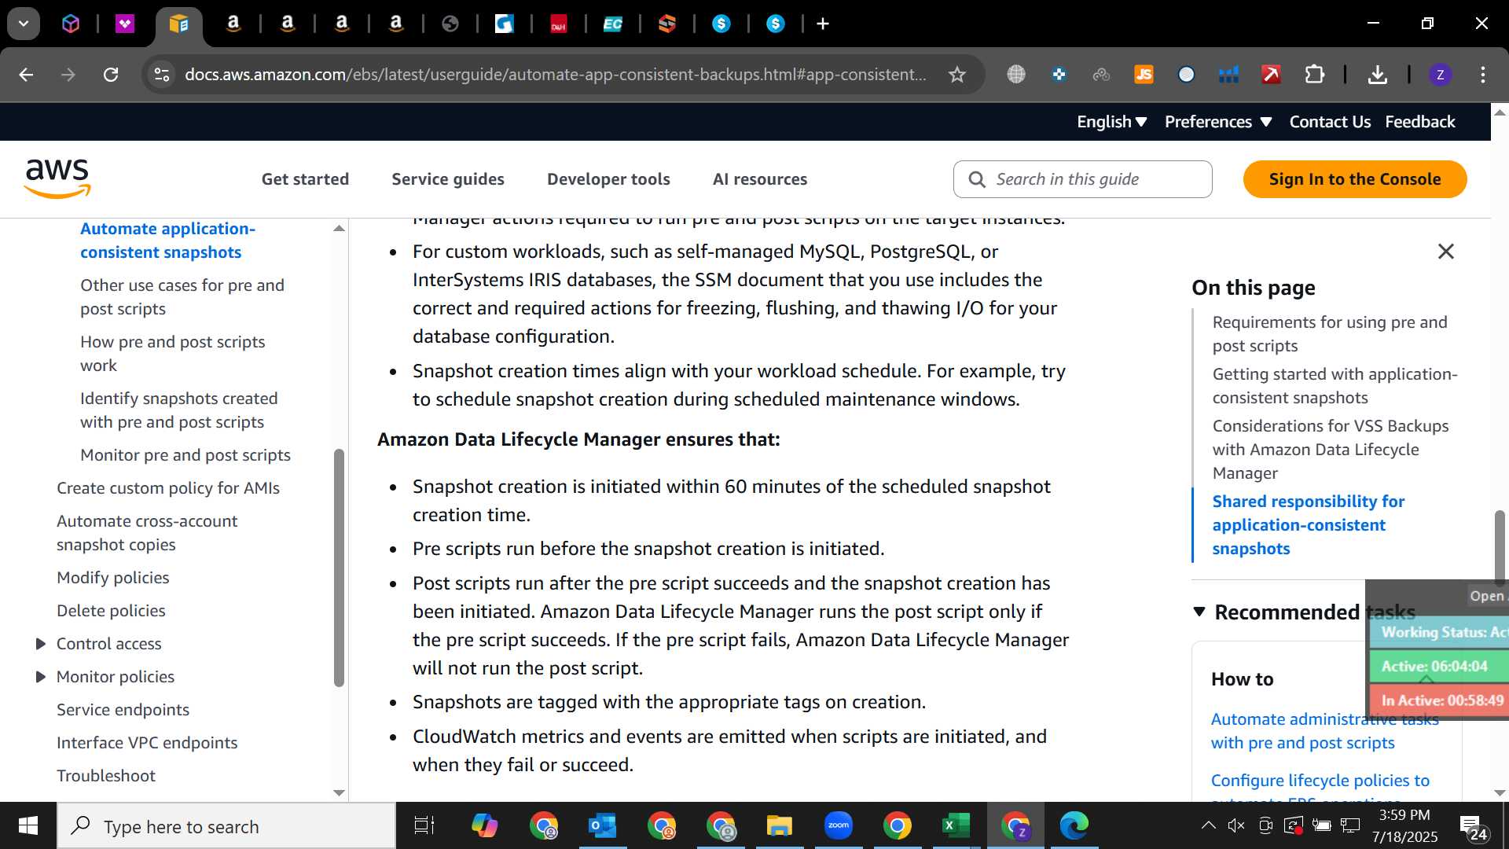Switch to the EC browser tab
The image size is (1509, 849).
pyautogui.click(x=613, y=24)
